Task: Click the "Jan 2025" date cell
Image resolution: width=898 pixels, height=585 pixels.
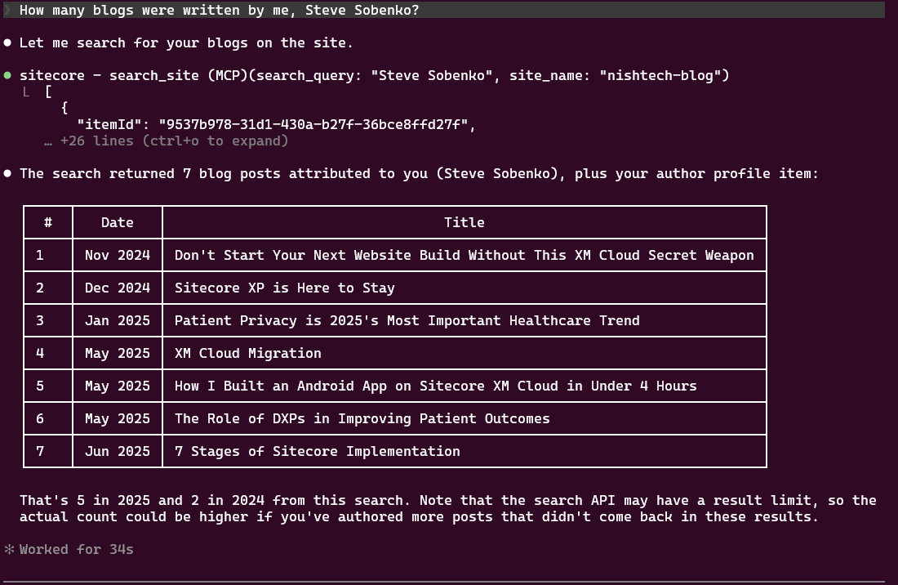Action: click(x=118, y=320)
